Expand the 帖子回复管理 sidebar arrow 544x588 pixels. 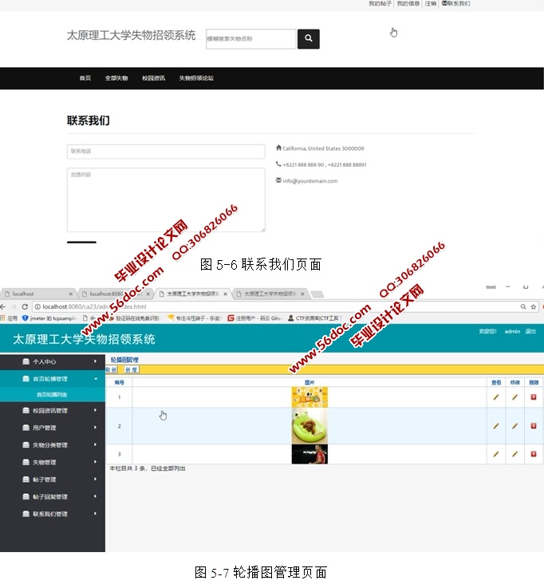(95, 496)
